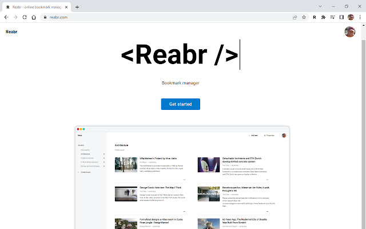Click the padlock site info icon
Screen dimensions: 366x229
(x=45, y=17)
